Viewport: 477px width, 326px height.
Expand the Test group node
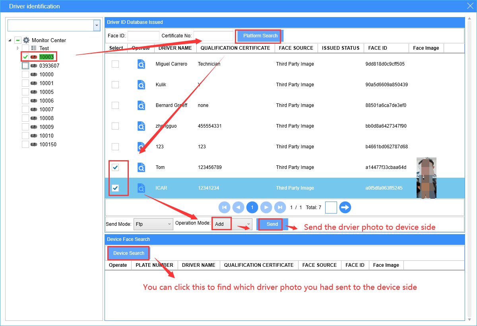tap(17, 48)
